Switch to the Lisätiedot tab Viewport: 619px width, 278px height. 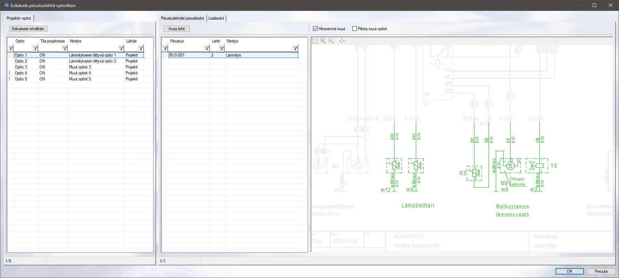[x=216, y=18]
